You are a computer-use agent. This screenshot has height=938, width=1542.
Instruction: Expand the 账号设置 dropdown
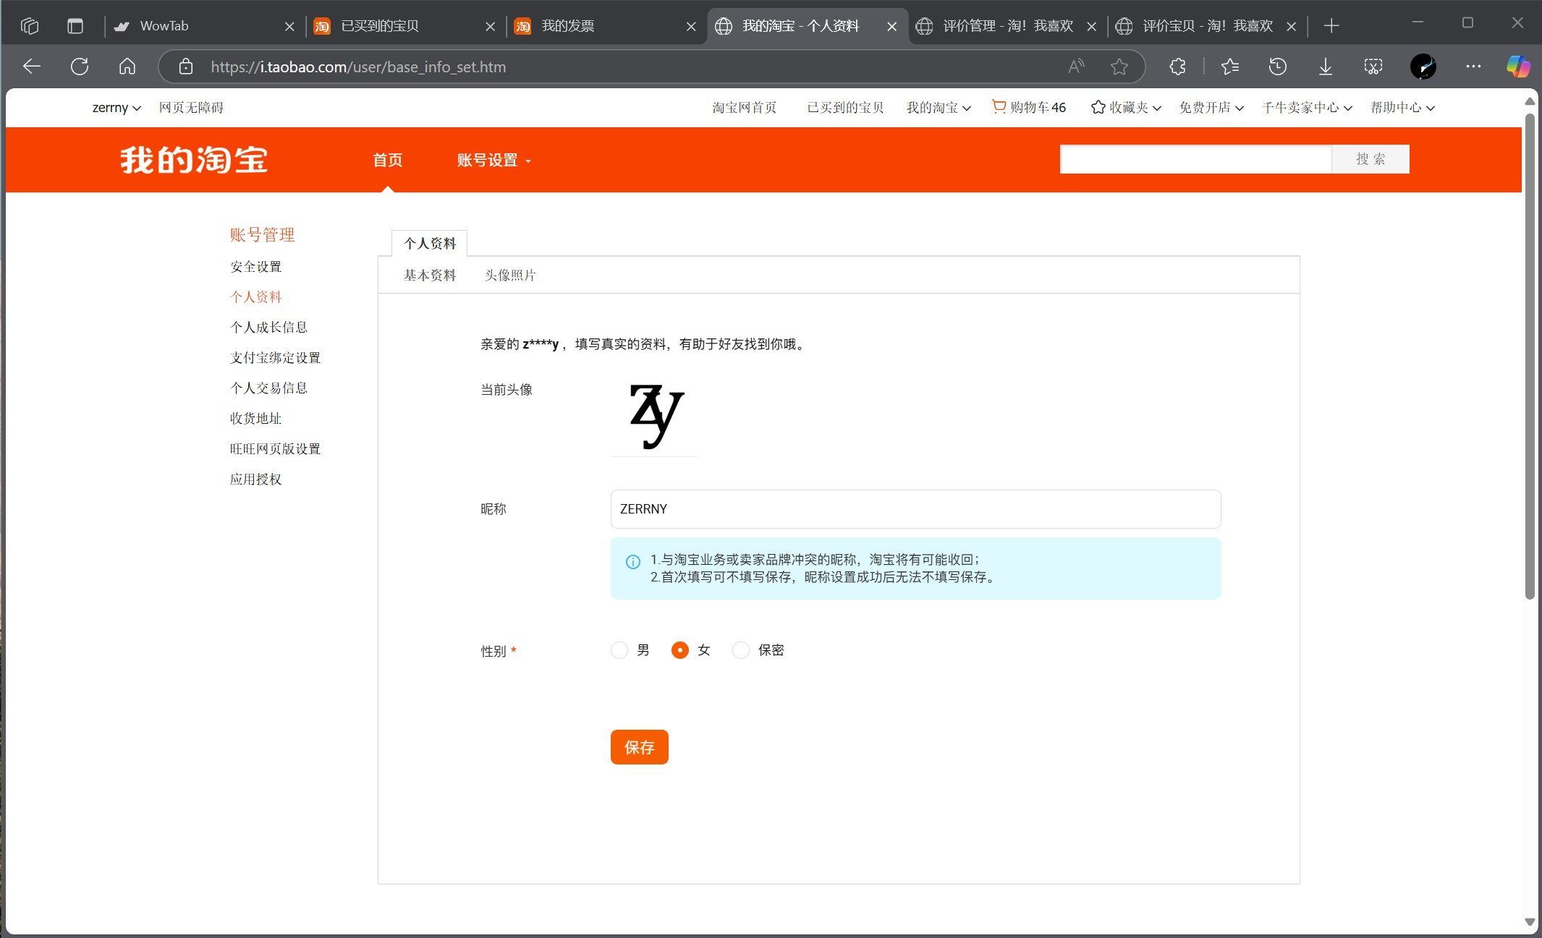point(493,160)
